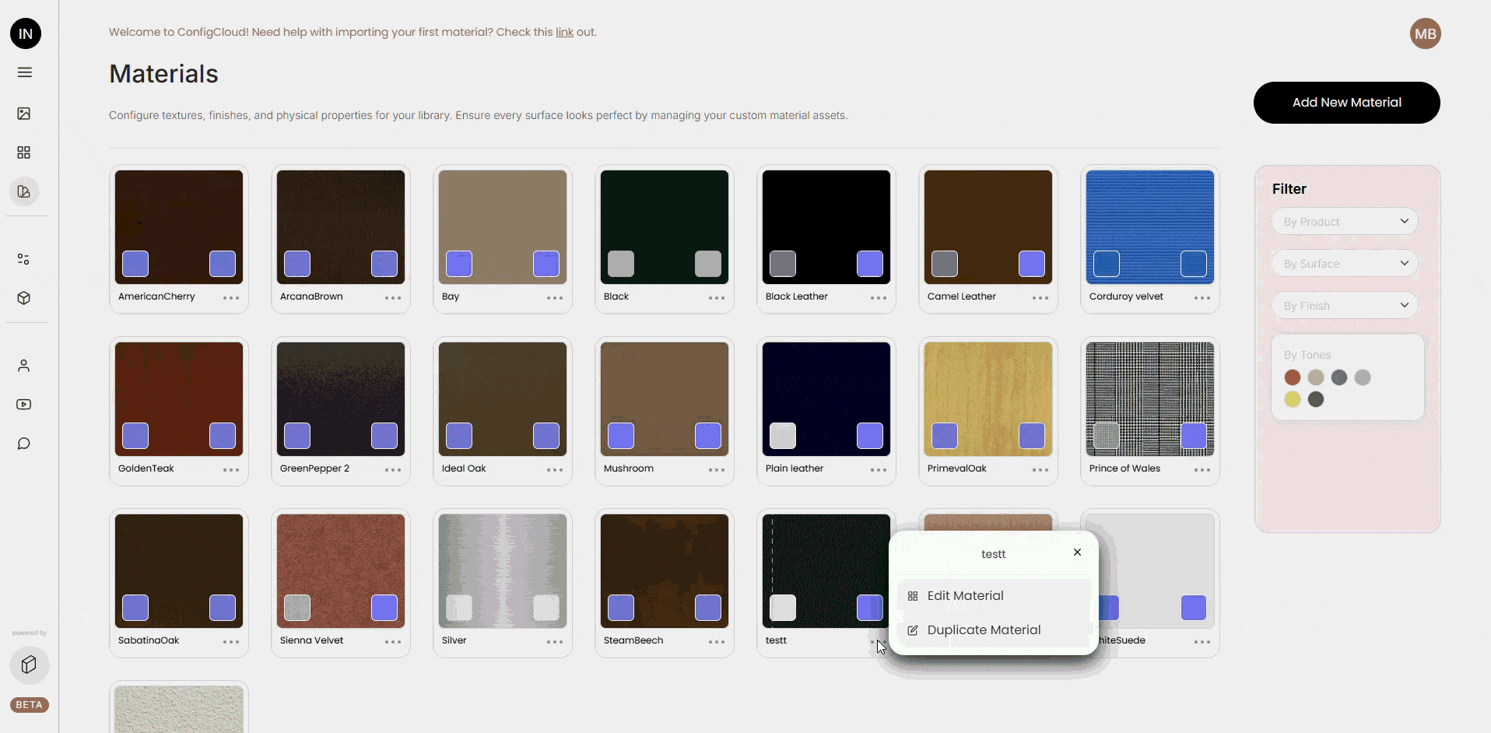
Task: Open three-dot menu for Silver
Action: coord(555,642)
